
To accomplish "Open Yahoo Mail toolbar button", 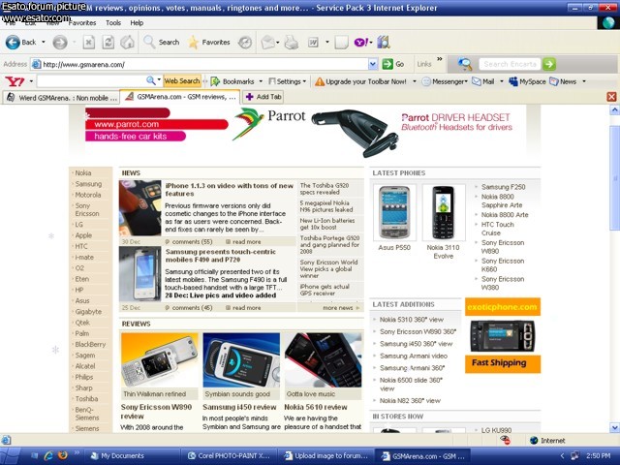I will click(x=483, y=81).
